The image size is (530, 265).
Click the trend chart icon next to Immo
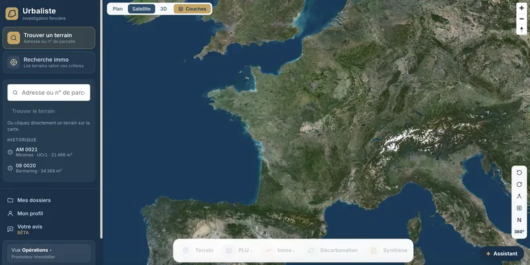tap(268, 250)
